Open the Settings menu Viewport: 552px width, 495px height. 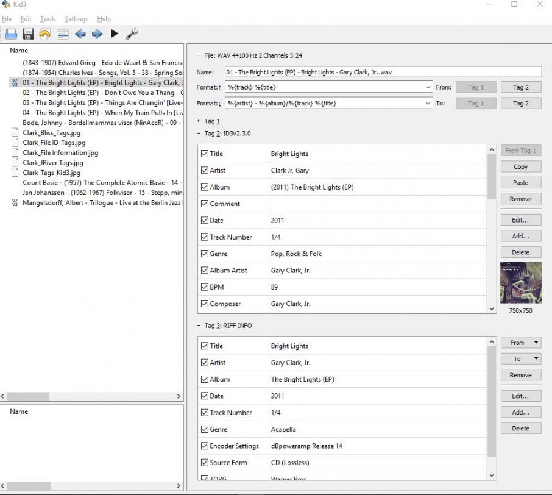pos(76,19)
